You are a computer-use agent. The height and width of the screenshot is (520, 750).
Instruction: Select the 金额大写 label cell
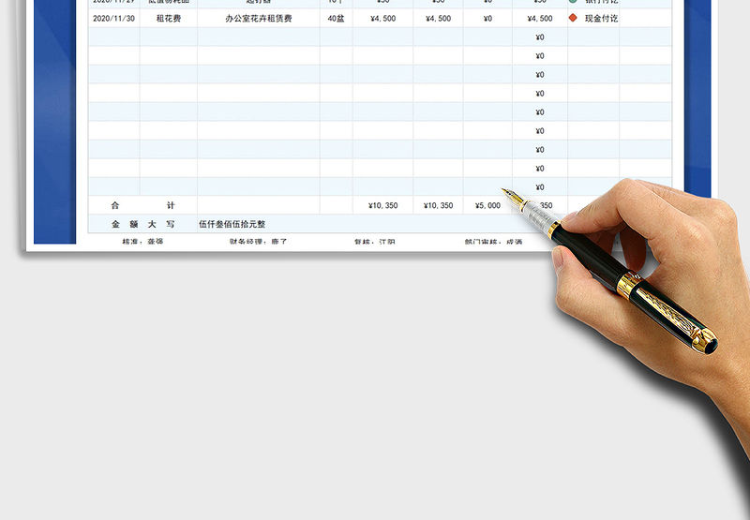tap(142, 224)
